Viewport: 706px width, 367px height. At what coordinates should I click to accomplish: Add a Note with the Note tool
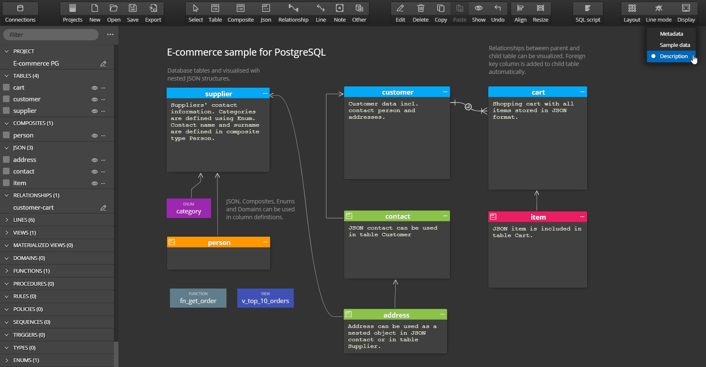tap(339, 13)
